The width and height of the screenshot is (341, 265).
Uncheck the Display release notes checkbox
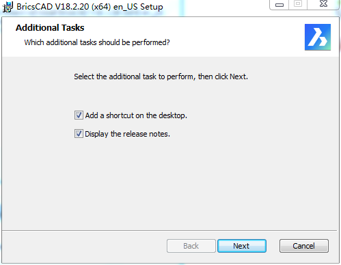click(79, 134)
